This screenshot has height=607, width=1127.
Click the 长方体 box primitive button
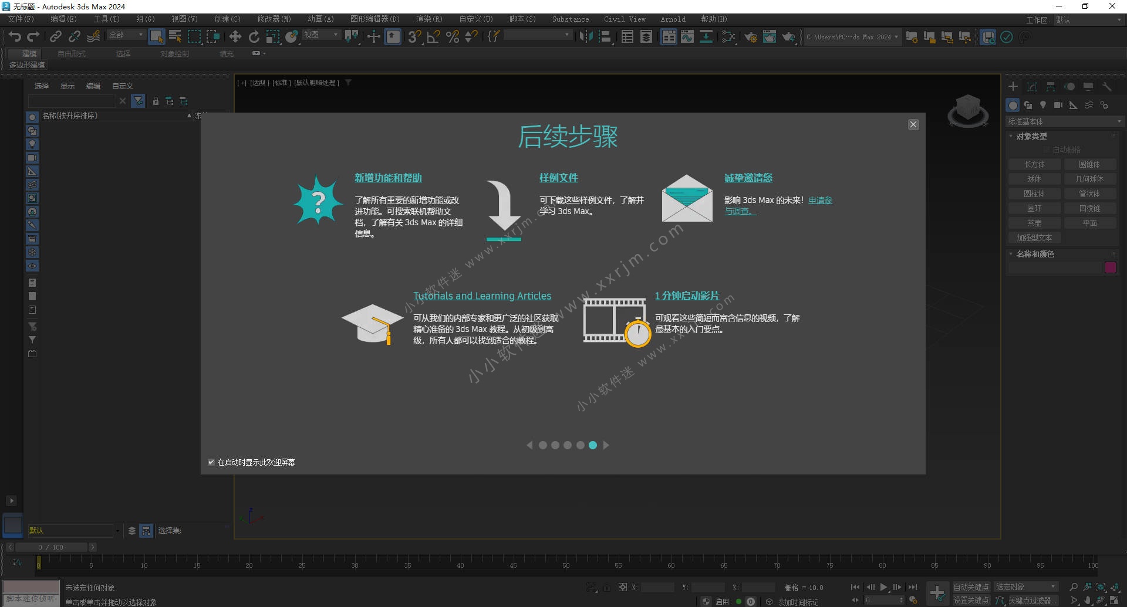pos(1034,164)
